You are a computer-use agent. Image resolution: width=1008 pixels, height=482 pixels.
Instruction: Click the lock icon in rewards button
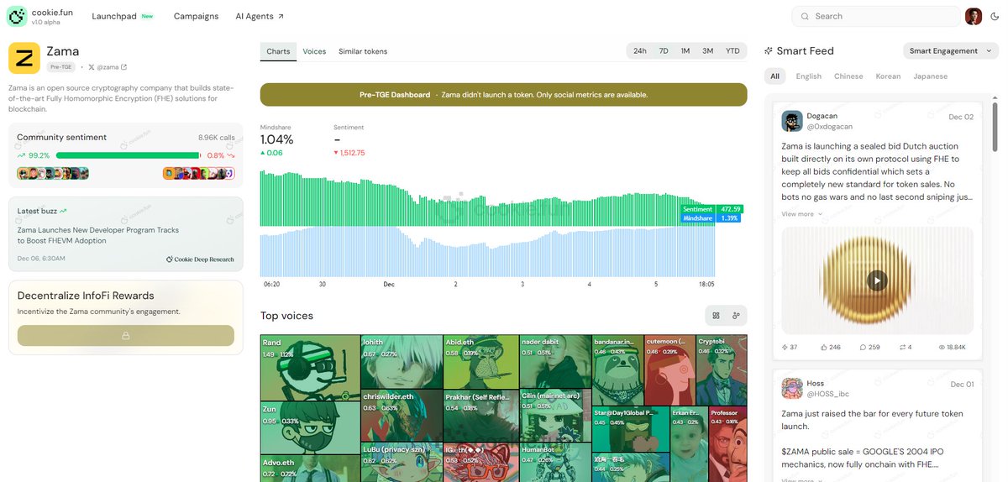point(126,335)
